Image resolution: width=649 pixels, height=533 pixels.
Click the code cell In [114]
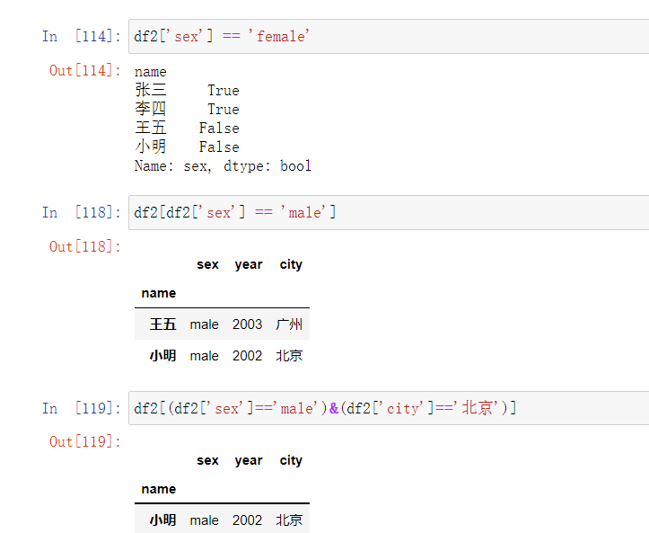point(389,37)
